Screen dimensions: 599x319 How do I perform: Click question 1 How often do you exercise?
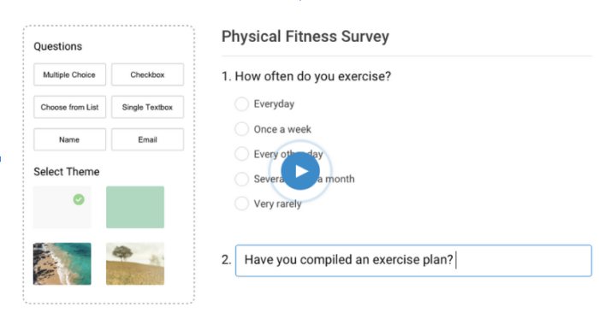click(x=306, y=76)
